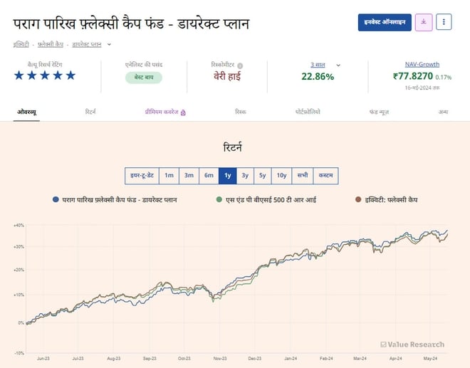Image resolution: width=470 pixels, height=368 pixels.
Task: Switch to the पोर्टफ़ोलियो tab
Action: 308,112
